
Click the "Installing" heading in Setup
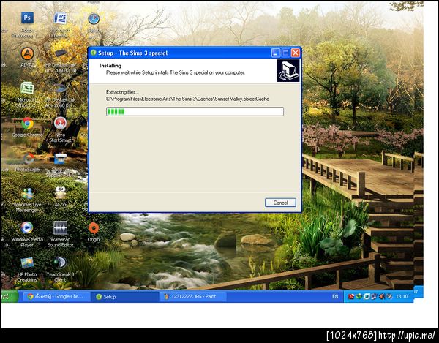110,66
